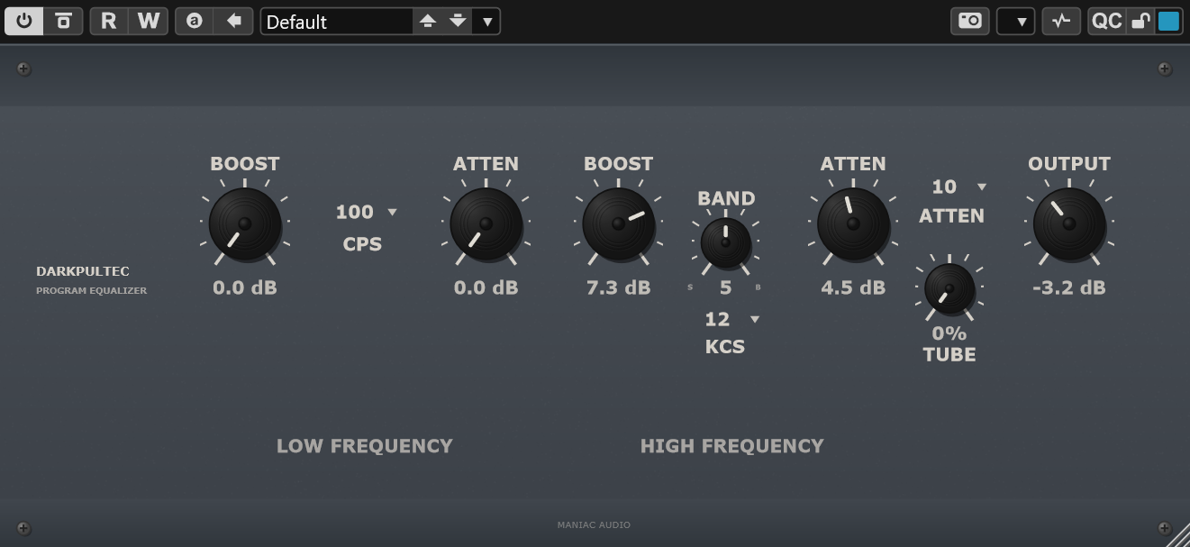Click the A/B settings switch icon
This screenshot has width=1190, height=547.
195,21
